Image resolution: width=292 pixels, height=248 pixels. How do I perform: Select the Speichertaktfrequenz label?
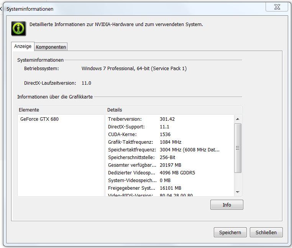click(132, 149)
